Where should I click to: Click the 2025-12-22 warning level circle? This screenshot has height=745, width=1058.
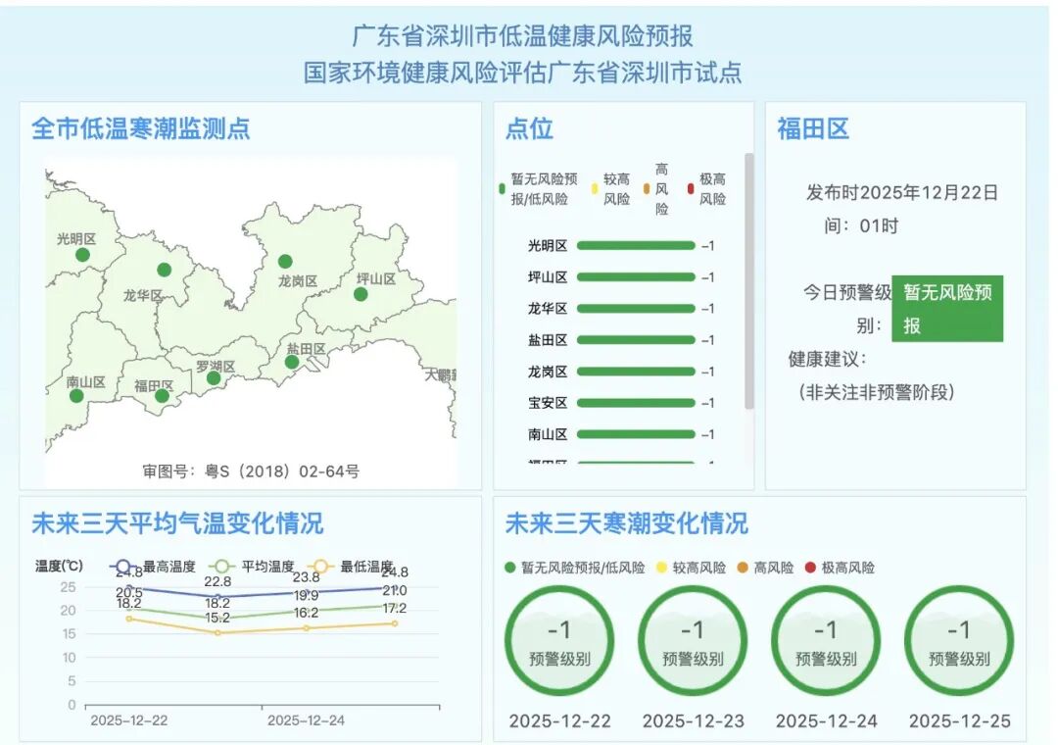(559, 641)
